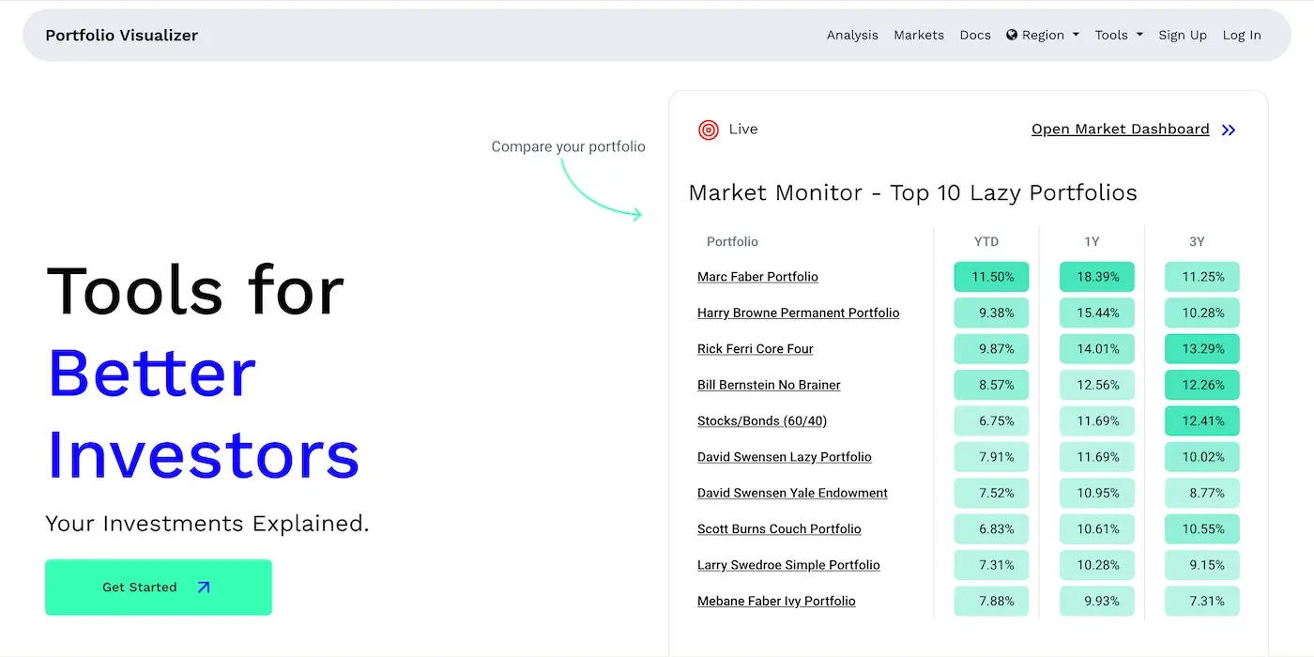The height and width of the screenshot is (657, 1314).
Task: Click the 9.38% YTD value
Action: pyautogui.click(x=992, y=313)
